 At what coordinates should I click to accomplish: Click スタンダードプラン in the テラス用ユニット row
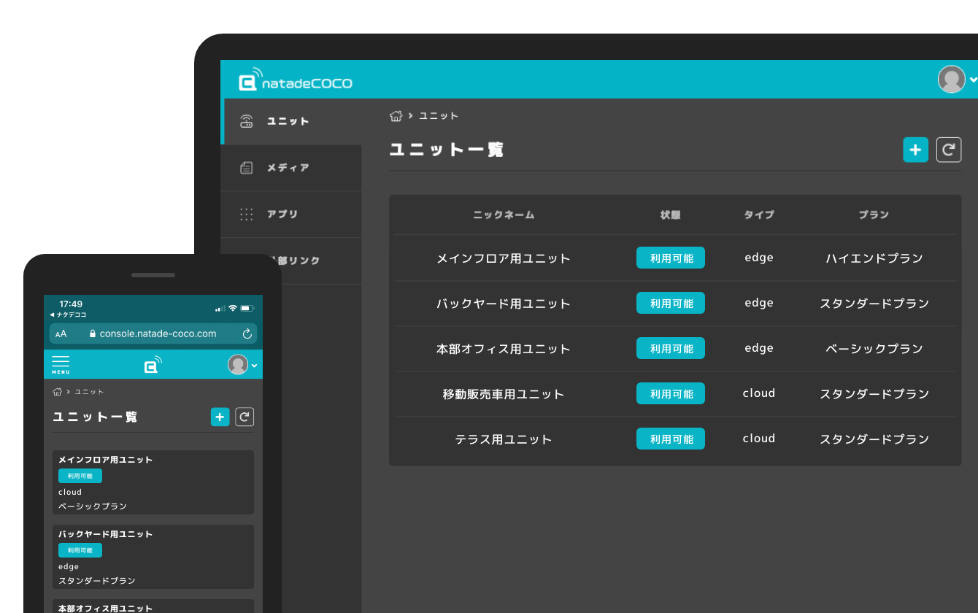[874, 439]
